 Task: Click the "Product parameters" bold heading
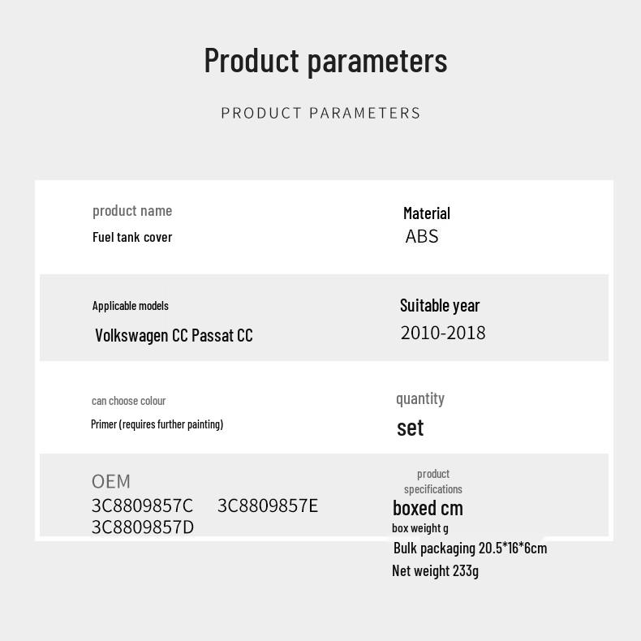325,60
